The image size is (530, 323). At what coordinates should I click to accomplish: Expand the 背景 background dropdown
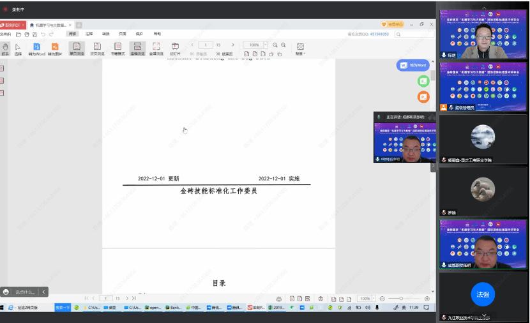click(299, 49)
